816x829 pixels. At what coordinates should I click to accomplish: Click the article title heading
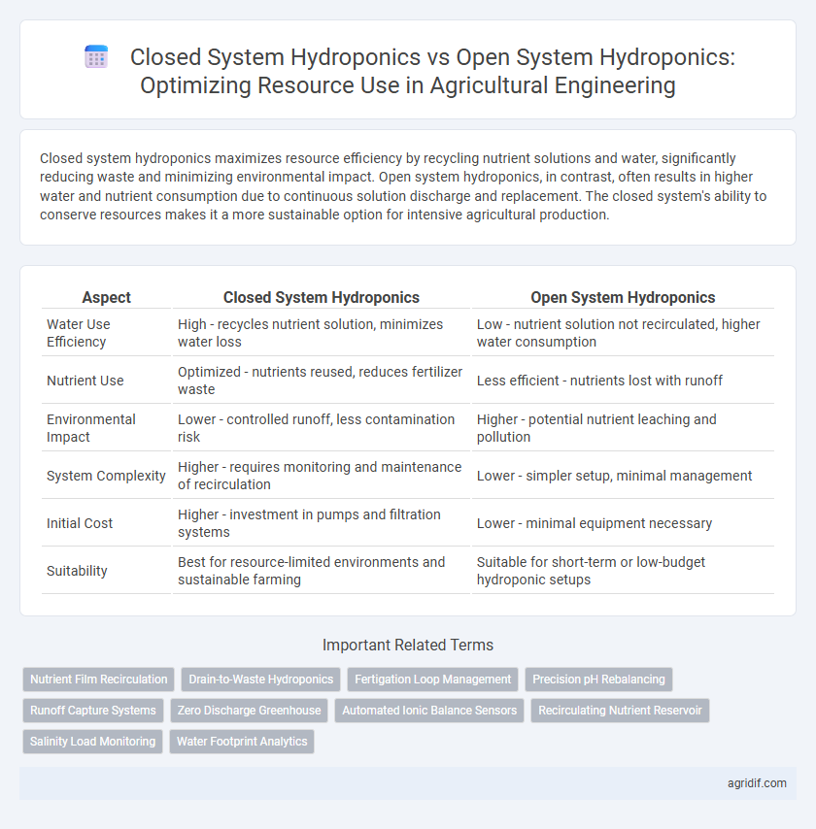(x=432, y=72)
